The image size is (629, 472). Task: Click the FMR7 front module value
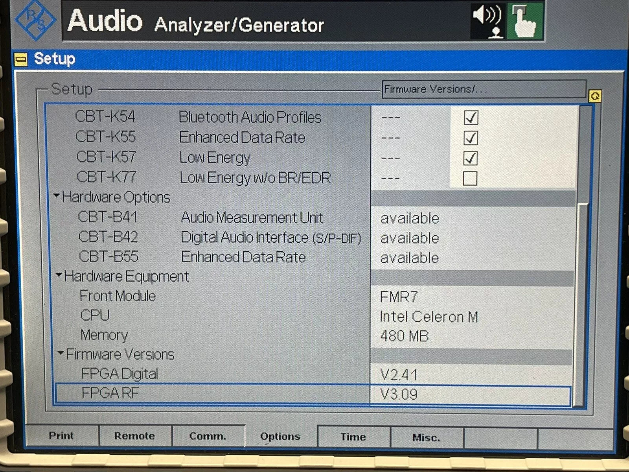[399, 297]
